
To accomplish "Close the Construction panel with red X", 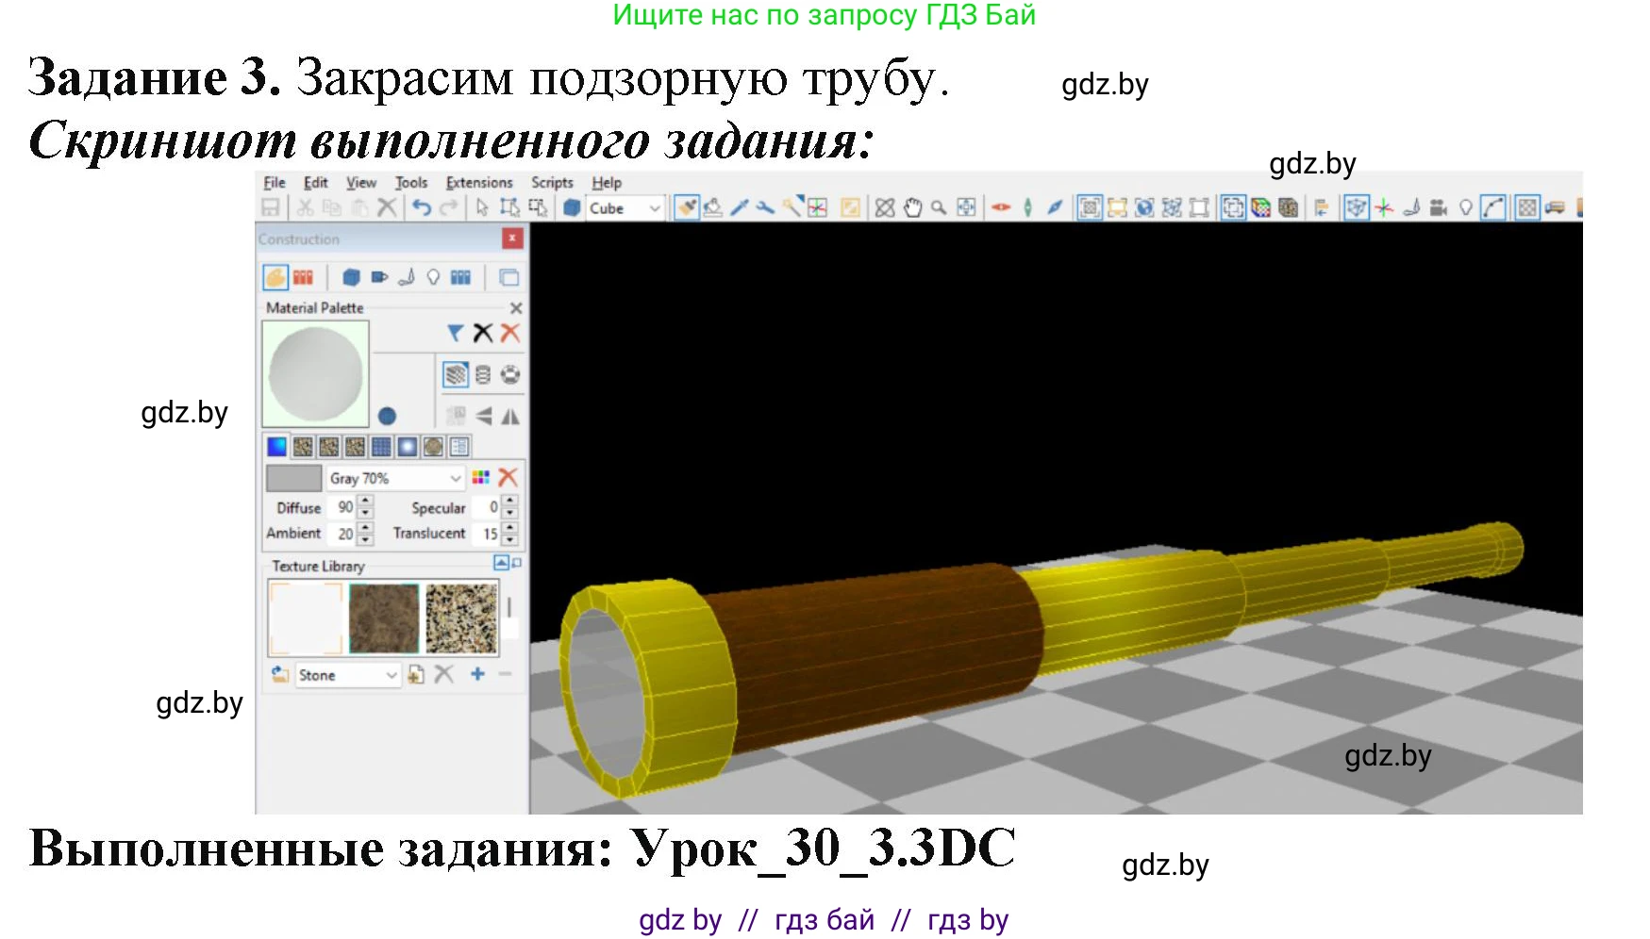I will 512,239.
